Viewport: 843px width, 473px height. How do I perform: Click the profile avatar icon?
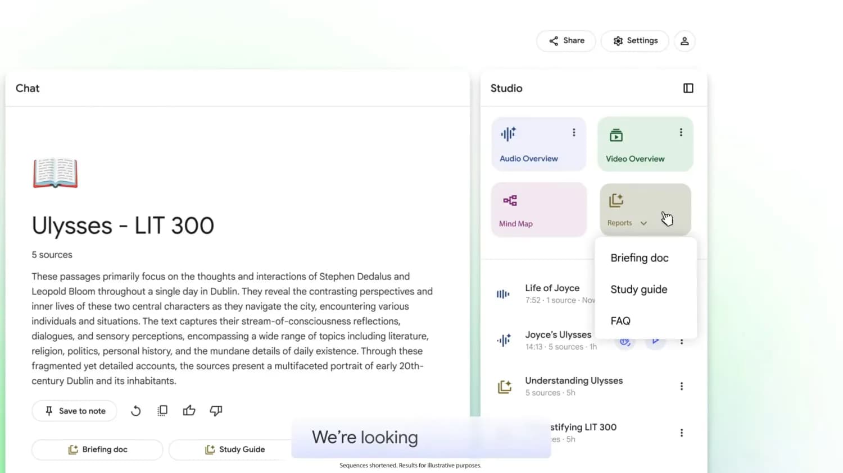685,40
